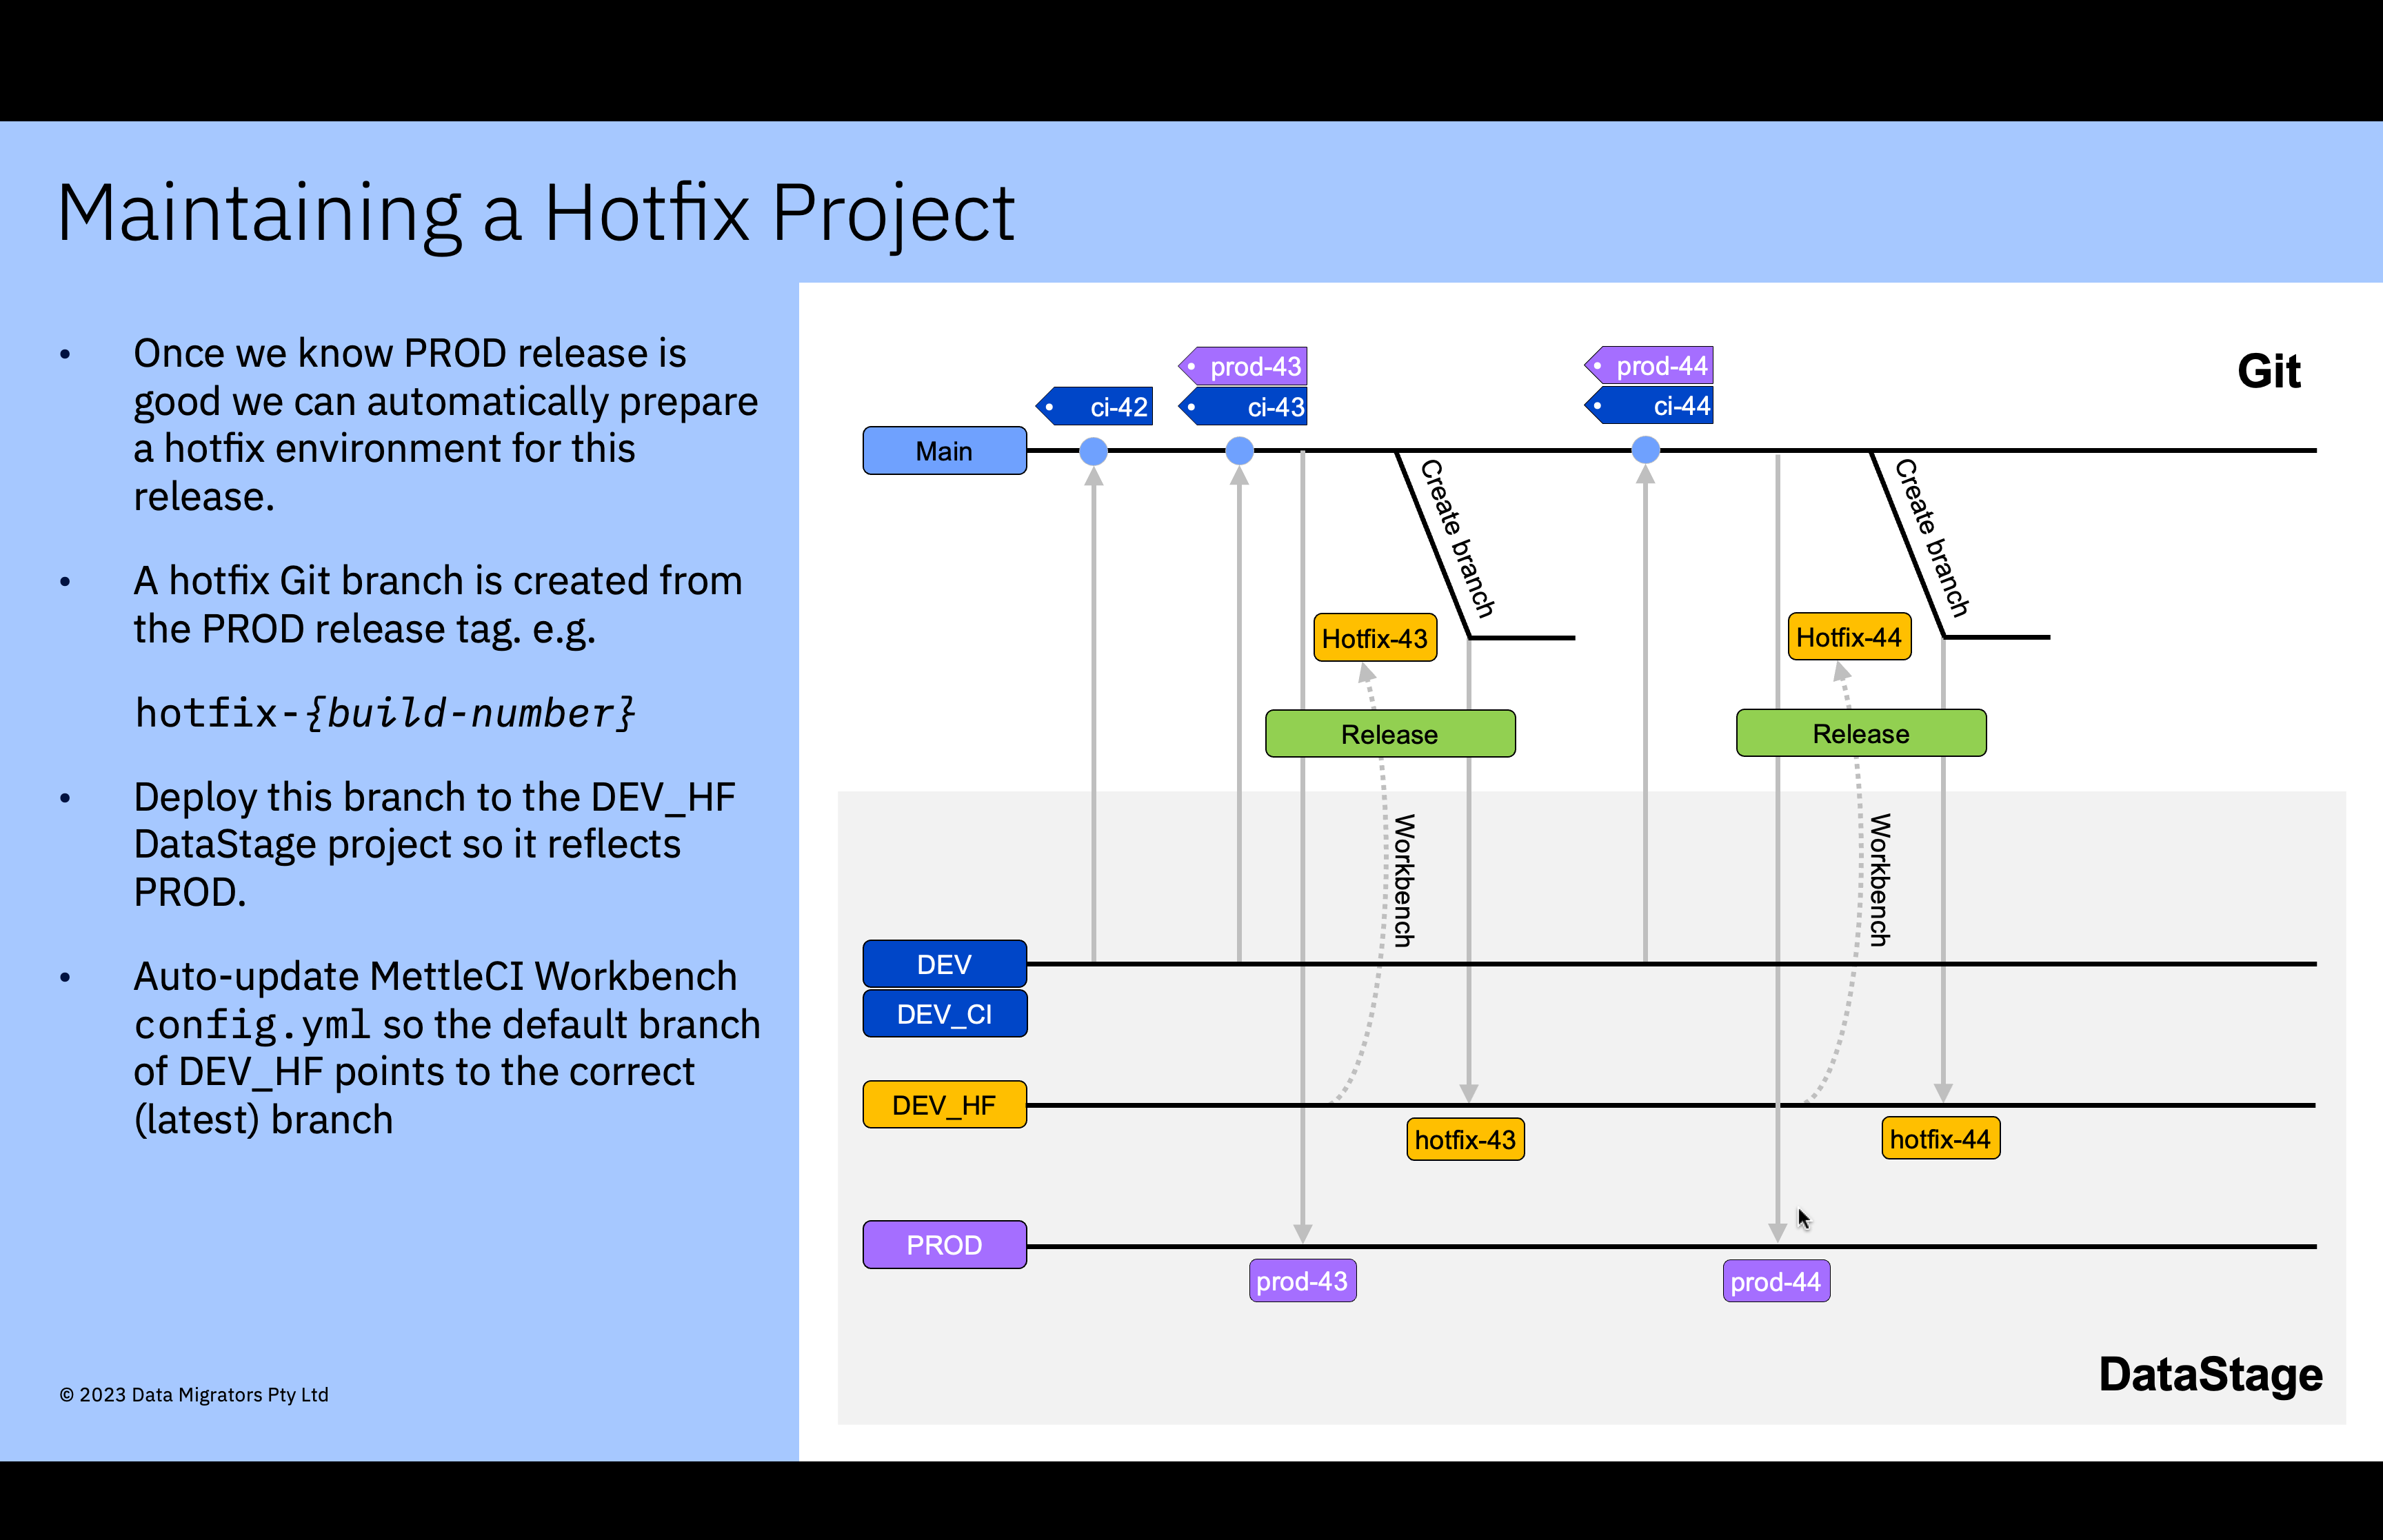Click the commit dot below ci-43
The height and width of the screenshot is (1540, 2383).
point(1239,451)
